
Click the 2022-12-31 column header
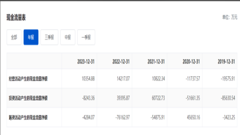pyautogui.click(x=121, y=61)
